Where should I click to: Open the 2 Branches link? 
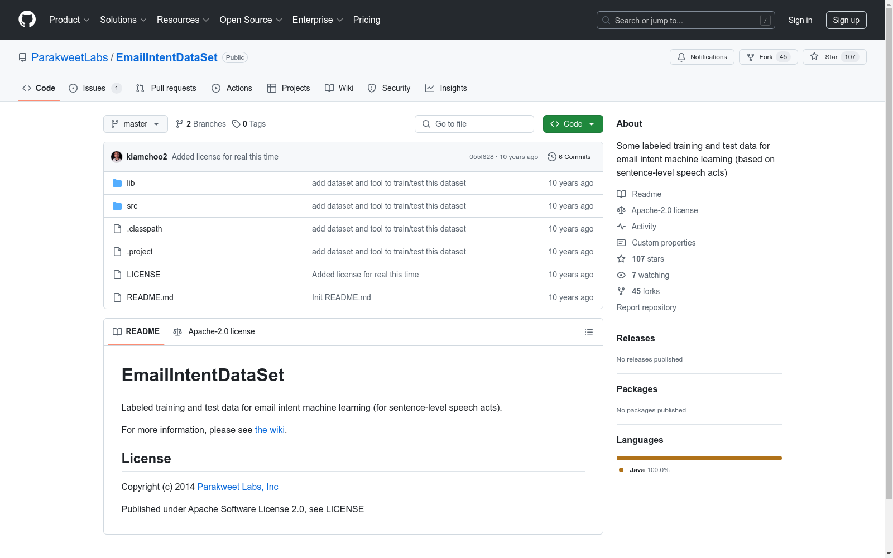pos(201,124)
